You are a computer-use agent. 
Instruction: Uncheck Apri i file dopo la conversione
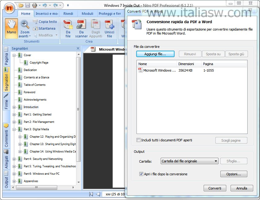(x=141, y=174)
